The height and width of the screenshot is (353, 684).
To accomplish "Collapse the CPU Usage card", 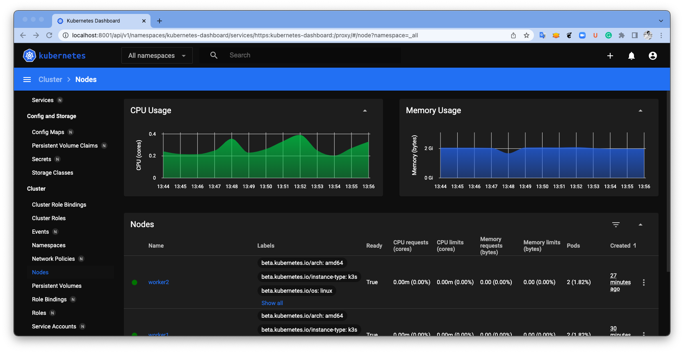I will pyautogui.click(x=365, y=111).
